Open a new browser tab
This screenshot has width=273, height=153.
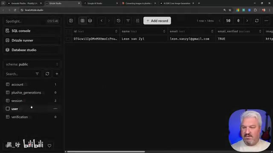[199, 3]
